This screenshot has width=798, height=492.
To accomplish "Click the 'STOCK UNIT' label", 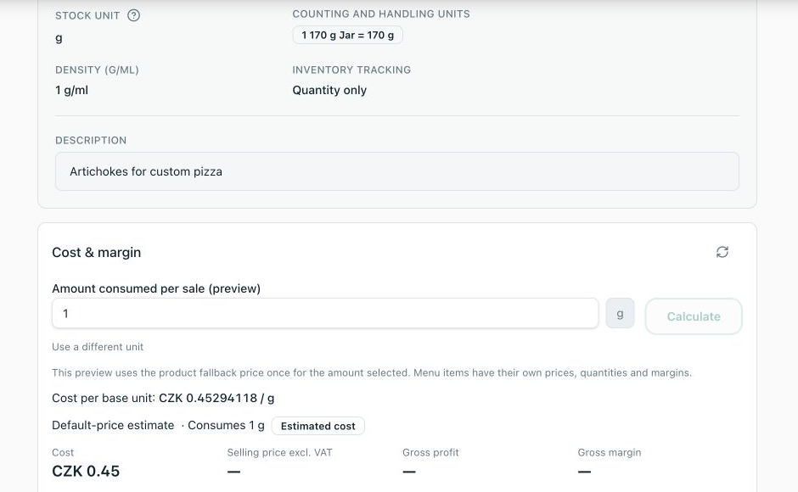I will (87, 16).
